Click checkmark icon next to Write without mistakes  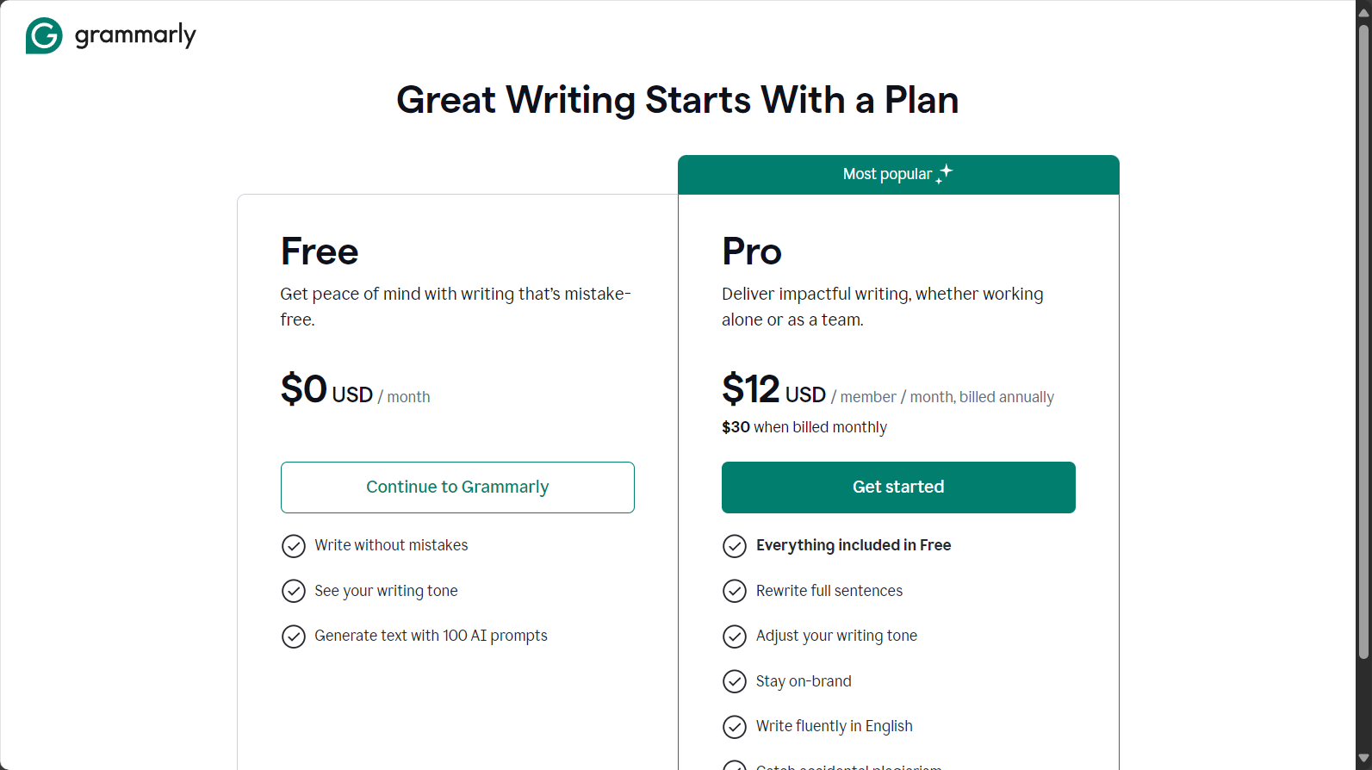coord(294,546)
